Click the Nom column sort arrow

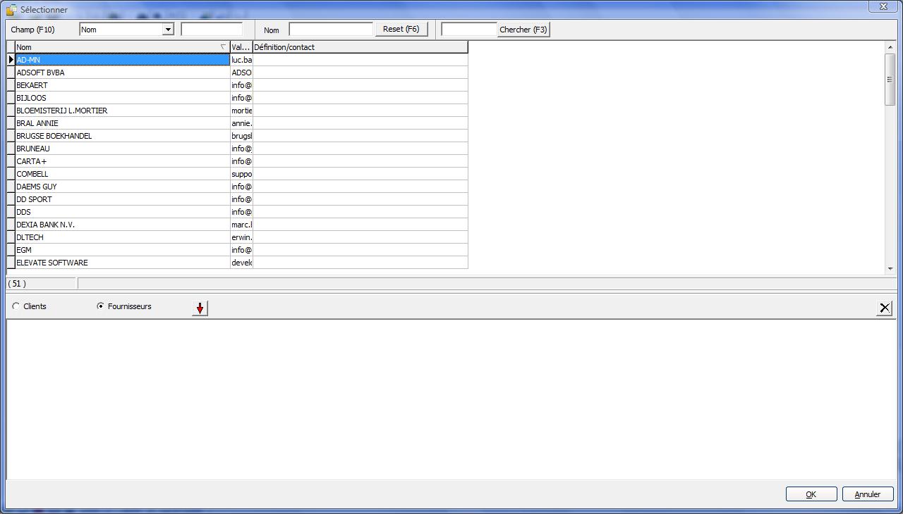pyautogui.click(x=223, y=47)
